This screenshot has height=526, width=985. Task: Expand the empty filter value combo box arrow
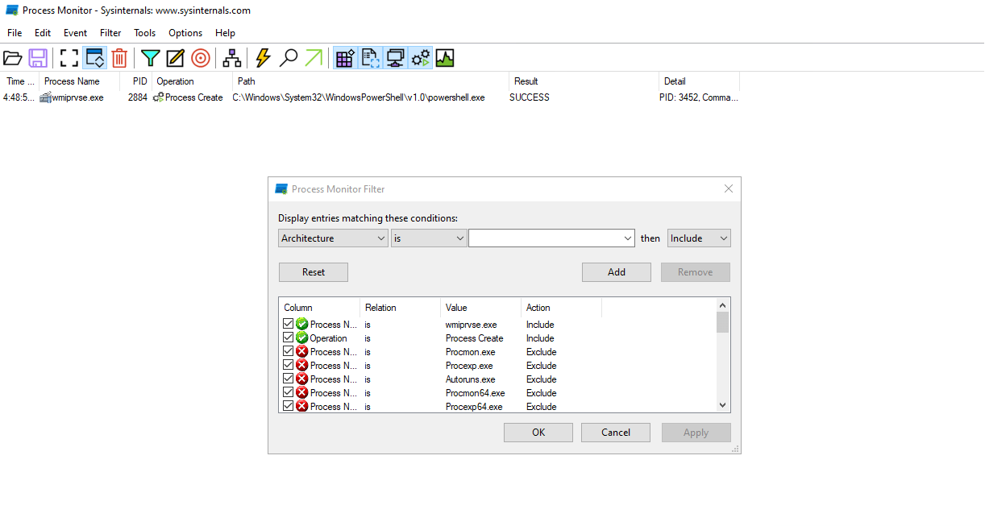pos(628,238)
